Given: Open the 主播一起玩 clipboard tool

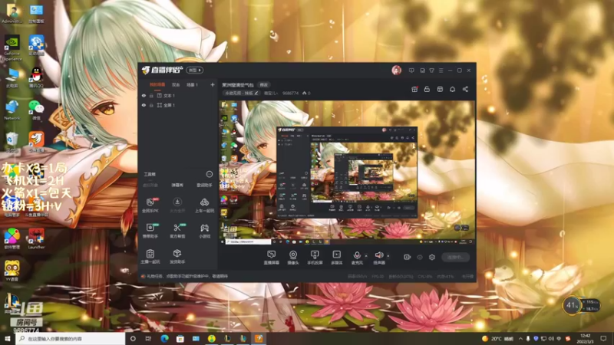Looking at the screenshot, I should pyautogui.click(x=150, y=256).
